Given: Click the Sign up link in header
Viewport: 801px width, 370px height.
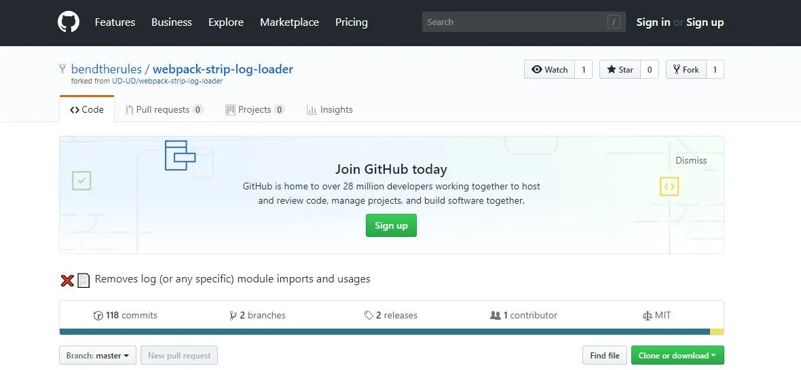Looking at the screenshot, I should (705, 22).
